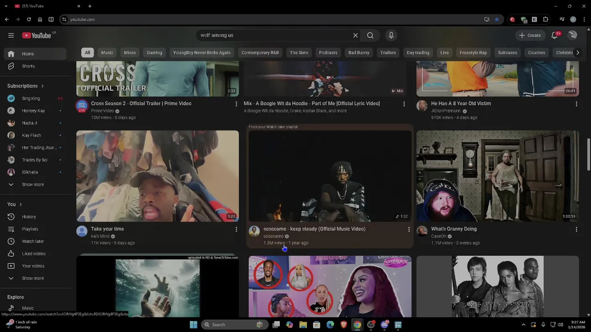Open the browser extensions puzzle icon
Viewport: 591px width, 332px height.
pos(546,19)
